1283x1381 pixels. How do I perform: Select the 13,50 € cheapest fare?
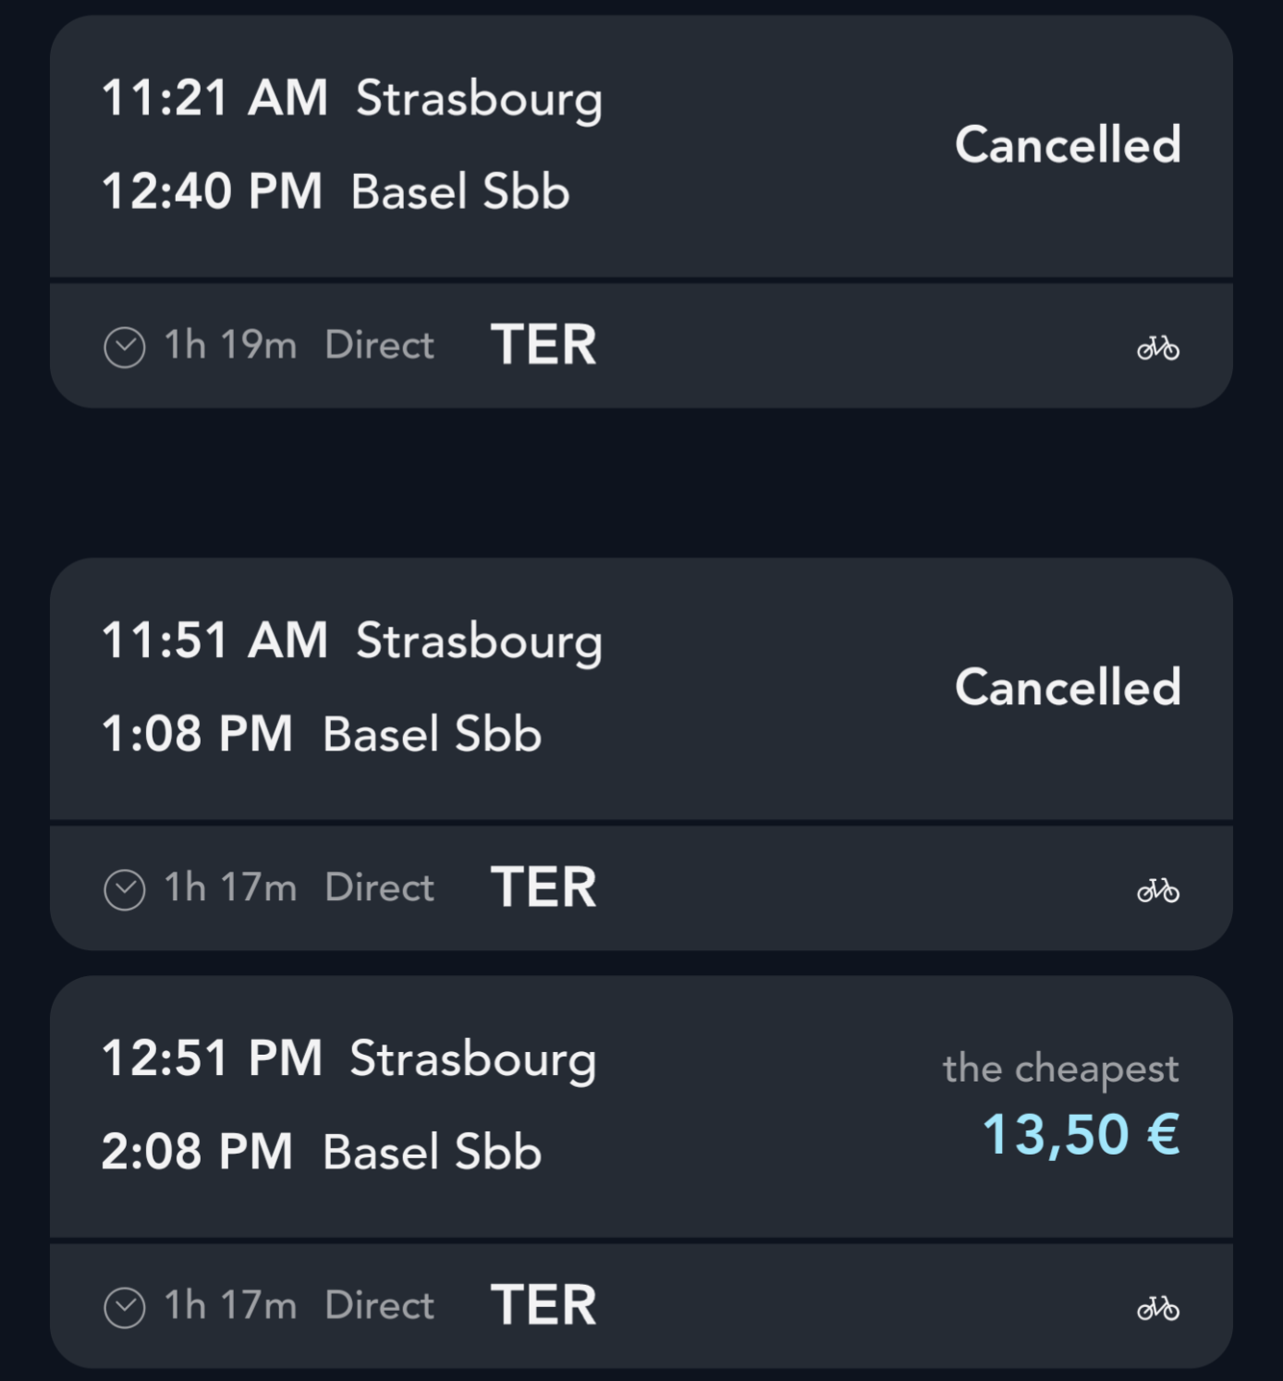coord(1081,1134)
